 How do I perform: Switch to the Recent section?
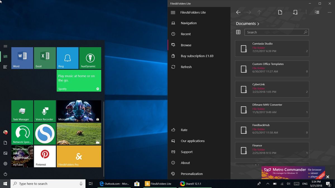pos(185,34)
